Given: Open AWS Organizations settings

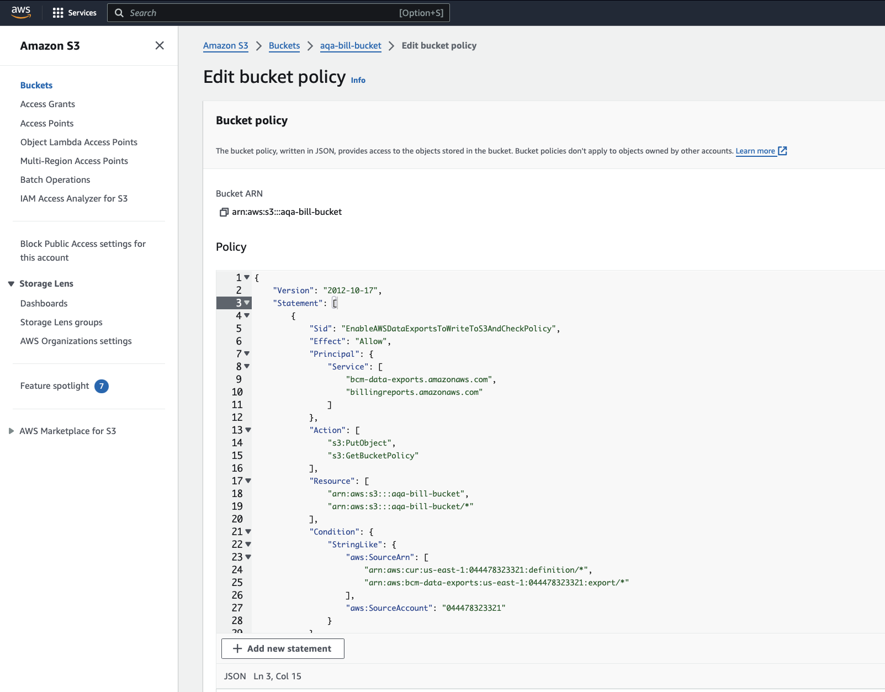Looking at the screenshot, I should point(76,341).
